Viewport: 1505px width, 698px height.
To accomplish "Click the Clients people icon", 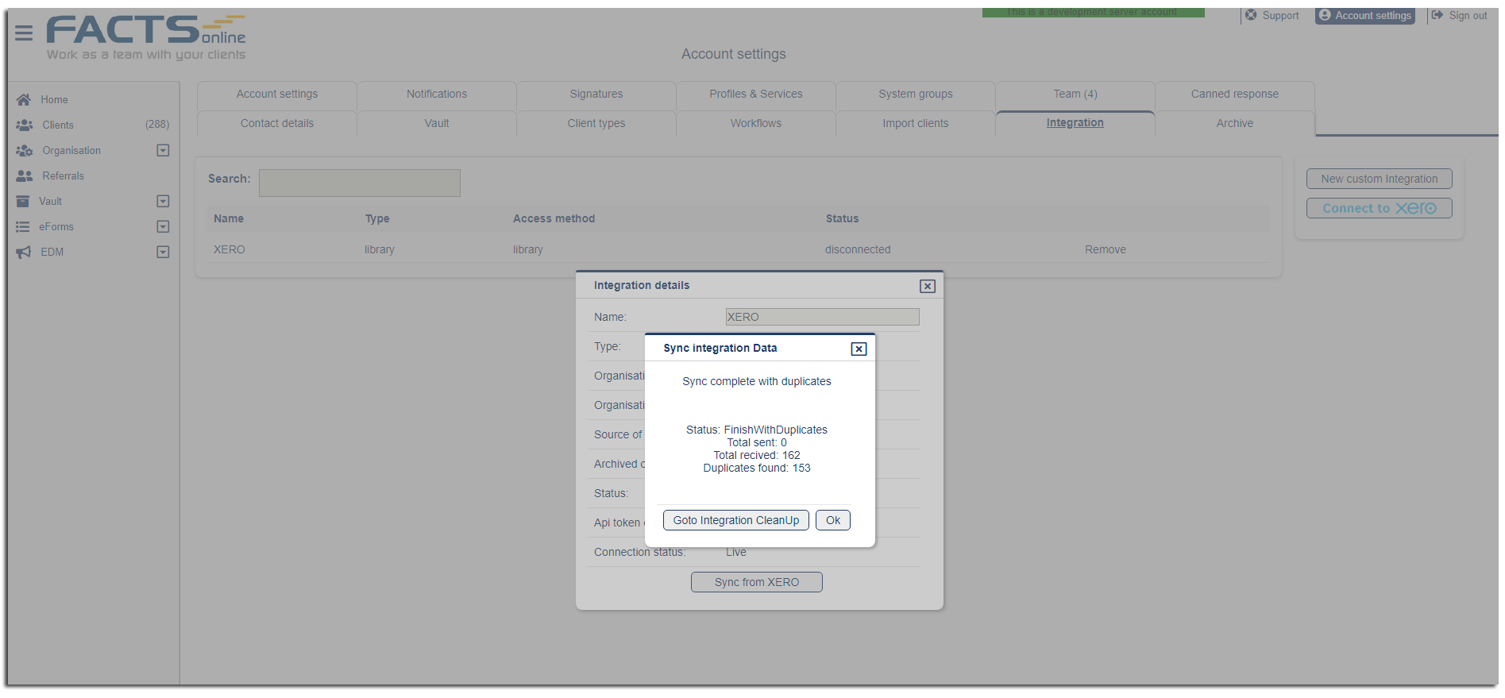I will click(x=25, y=125).
